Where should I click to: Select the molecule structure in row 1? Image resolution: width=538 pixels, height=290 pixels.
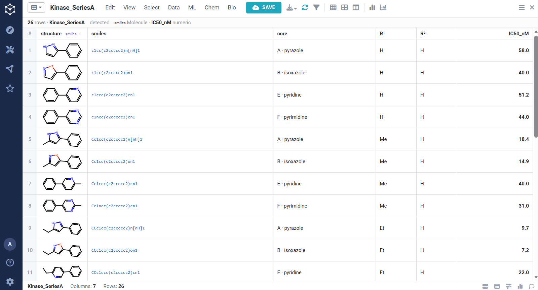(x=62, y=50)
